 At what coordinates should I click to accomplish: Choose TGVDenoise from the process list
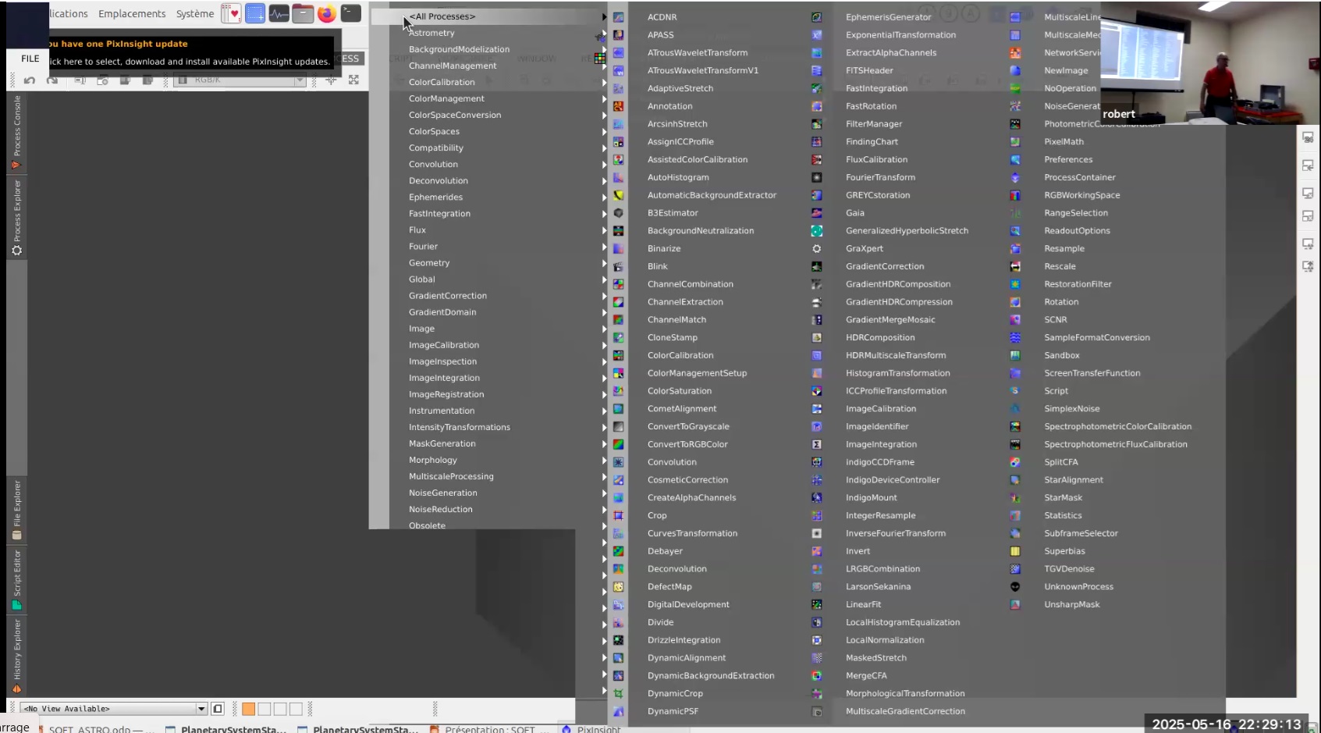1069,569
